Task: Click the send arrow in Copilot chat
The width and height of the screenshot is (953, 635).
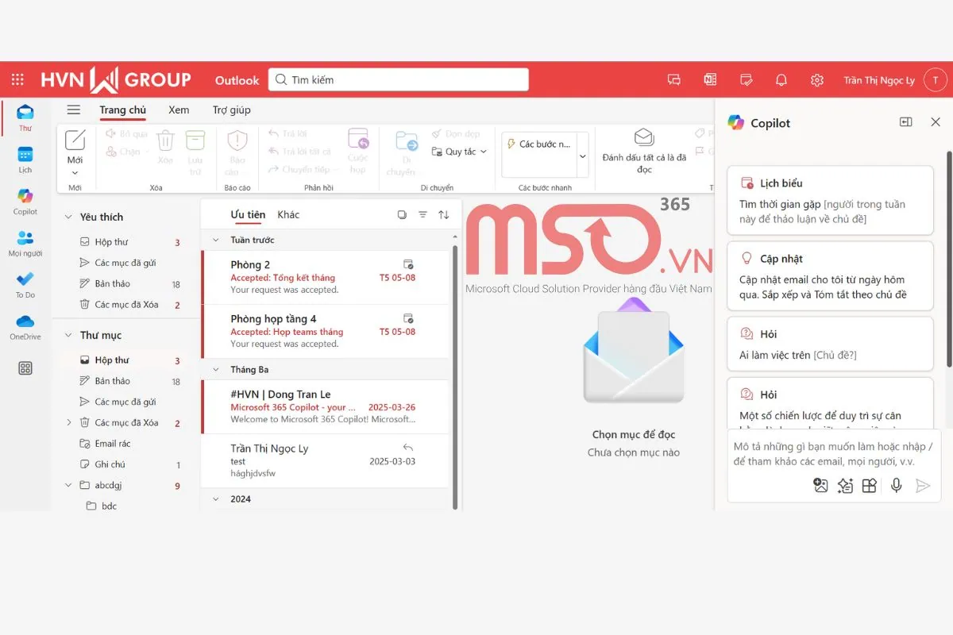Action: 924,486
